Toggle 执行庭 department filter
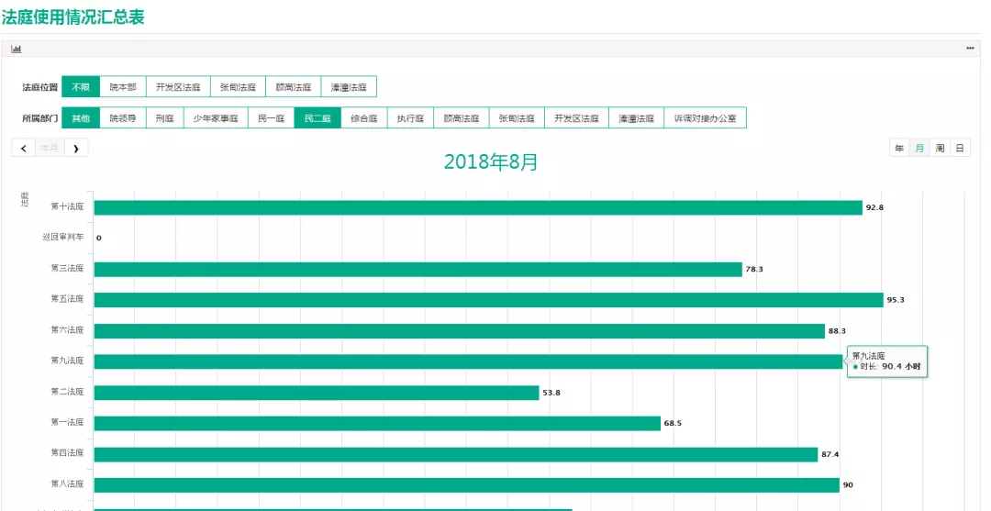This screenshot has width=991, height=511. click(x=410, y=118)
